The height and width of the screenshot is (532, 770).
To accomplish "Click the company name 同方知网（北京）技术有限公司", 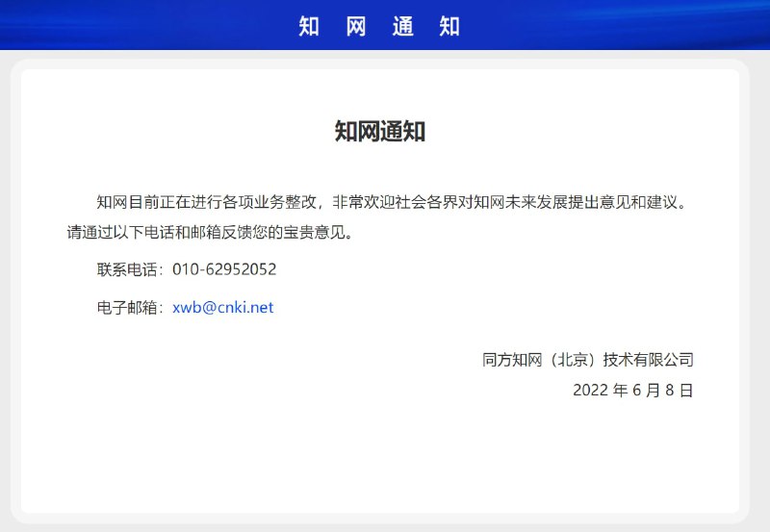I will pos(588,360).
